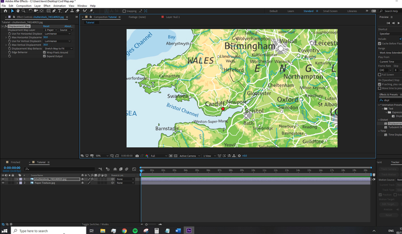The width and height of the screenshot is (402, 234).
Task: Uncheck Expand Output
Action: [x=44, y=56]
